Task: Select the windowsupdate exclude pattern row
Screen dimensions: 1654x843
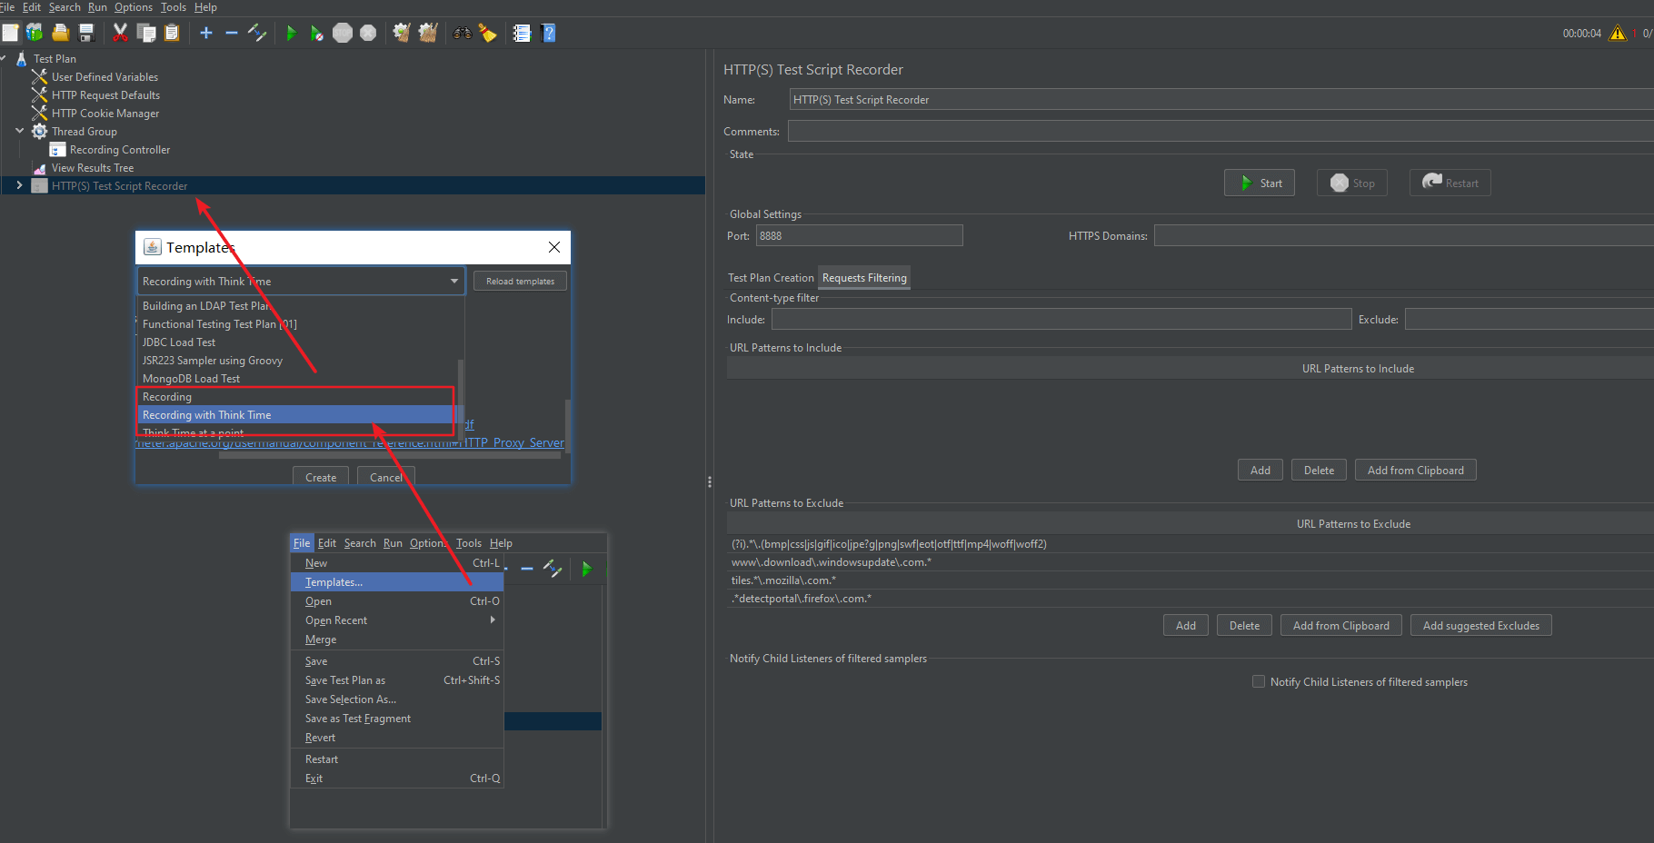Action: 1191,561
